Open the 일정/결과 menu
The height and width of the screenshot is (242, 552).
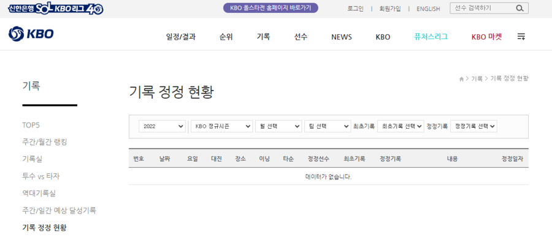[x=180, y=37]
